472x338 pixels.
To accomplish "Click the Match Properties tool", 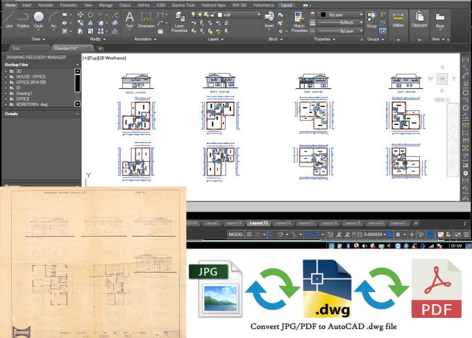I will coord(299,22).
